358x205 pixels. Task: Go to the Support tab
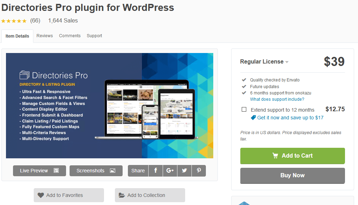pos(94,36)
